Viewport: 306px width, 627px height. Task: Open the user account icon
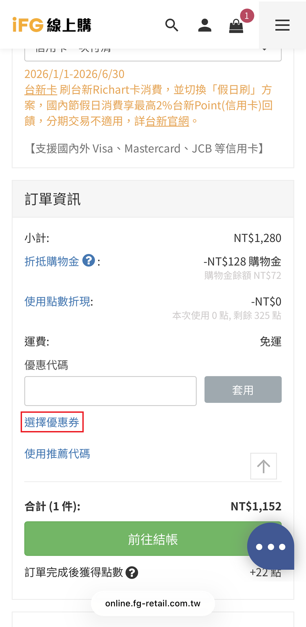pos(205,25)
